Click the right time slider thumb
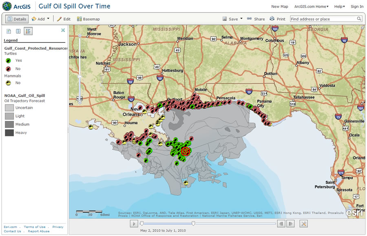This screenshot has width=367, height=236. tap(193, 224)
